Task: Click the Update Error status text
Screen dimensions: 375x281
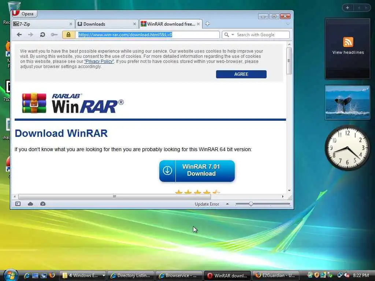Action: (207, 204)
